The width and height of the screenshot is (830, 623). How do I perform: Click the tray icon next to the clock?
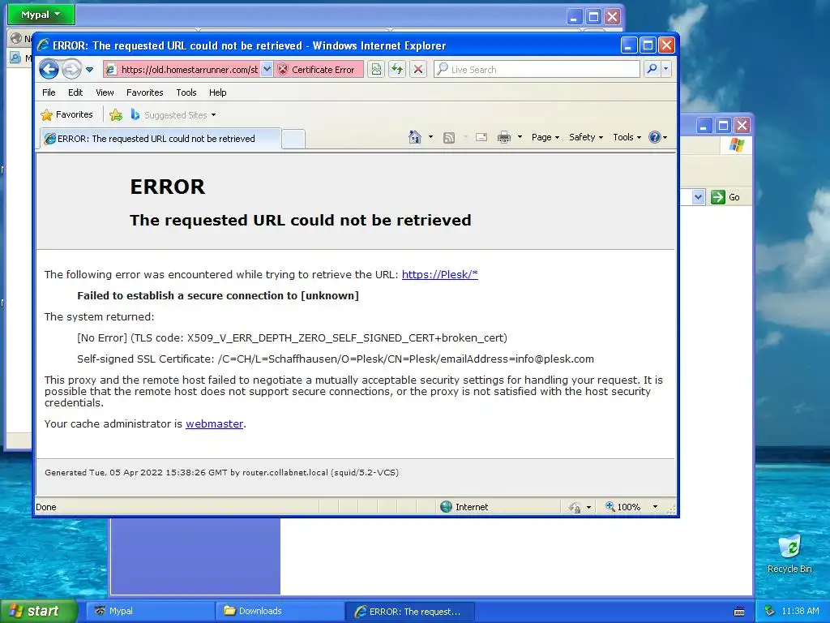pyautogui.click(x=770, y=612)
